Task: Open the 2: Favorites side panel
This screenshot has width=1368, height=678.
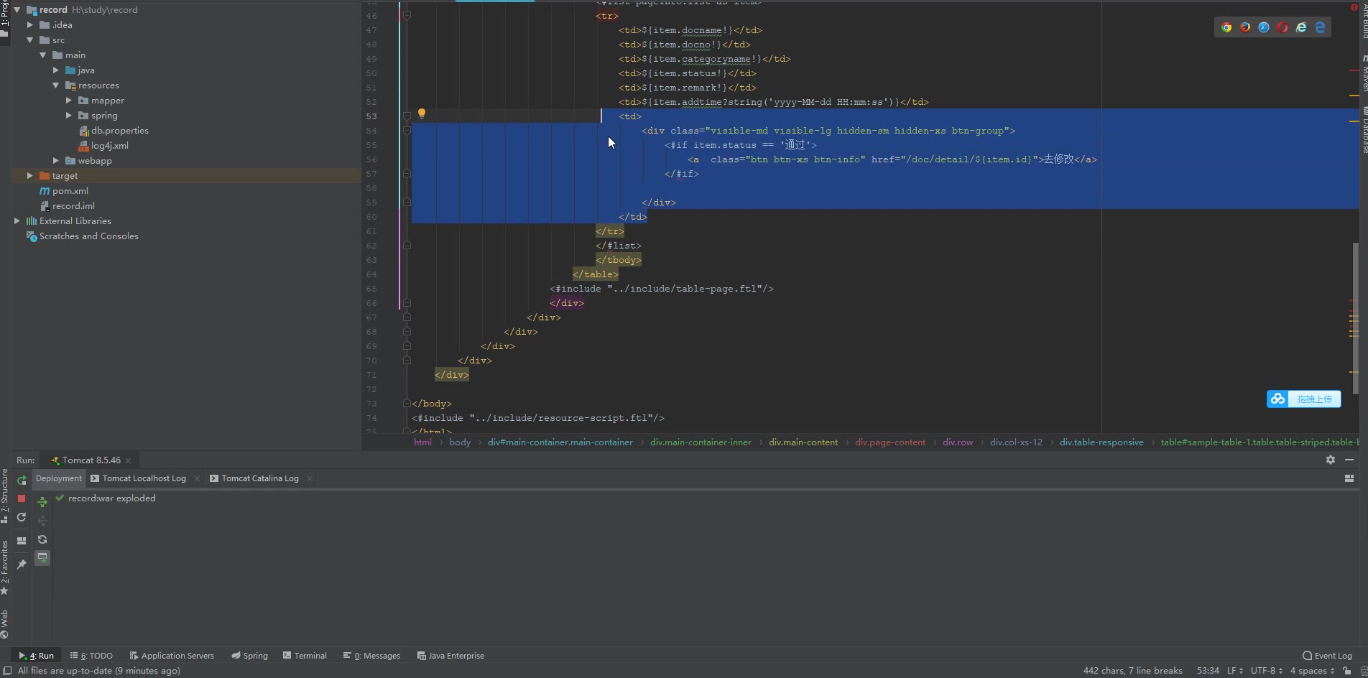Action: point(5,567)
